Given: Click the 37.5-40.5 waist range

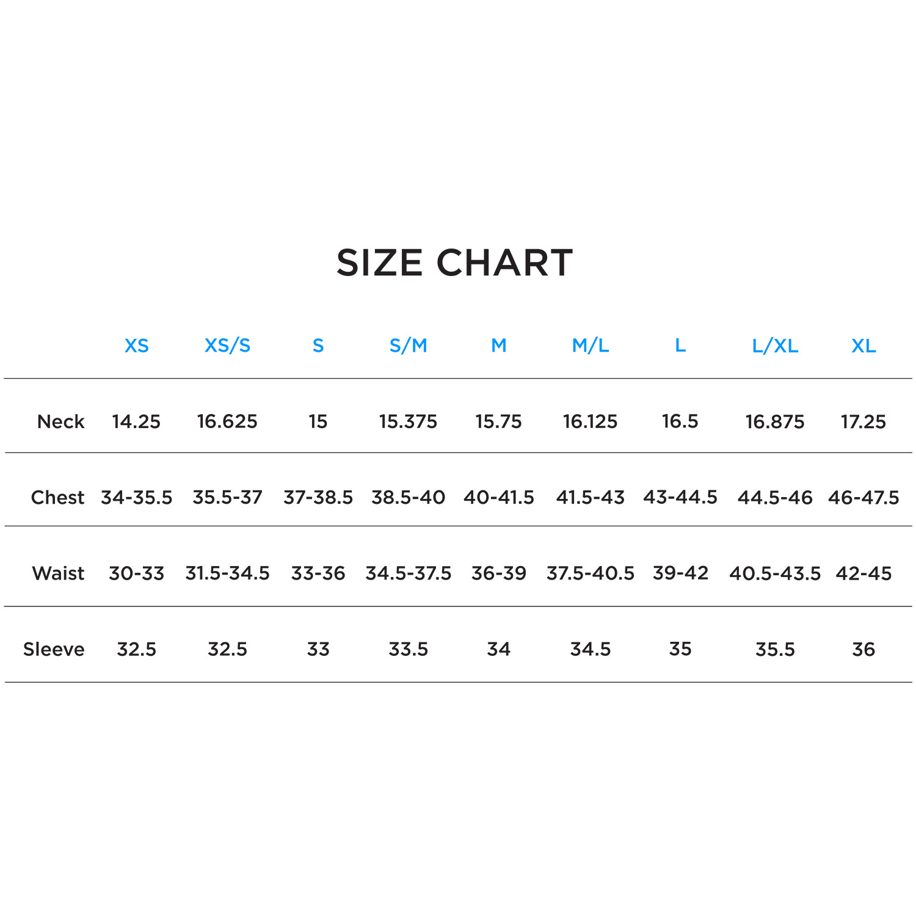Looking at the screenshot, I should point(590,573).
